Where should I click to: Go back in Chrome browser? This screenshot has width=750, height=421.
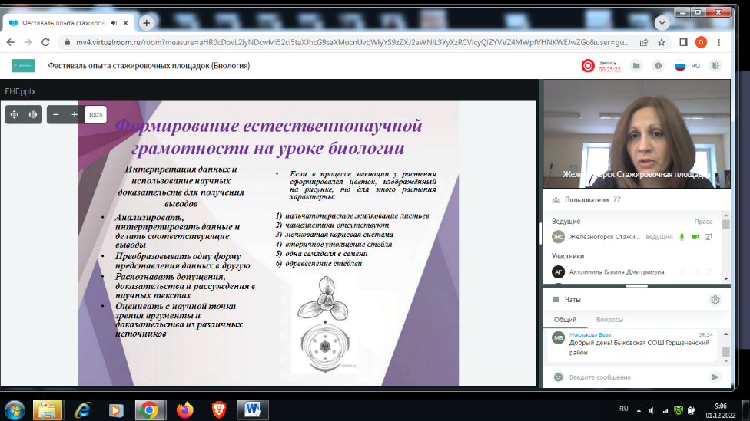pos(11,42)
